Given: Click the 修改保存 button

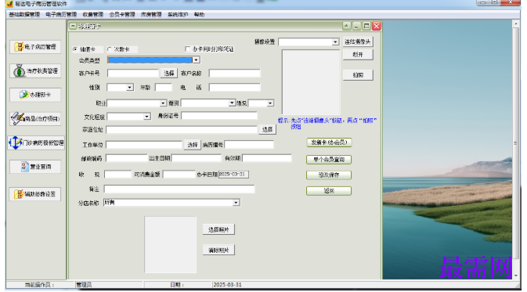Looking at the screenshot, I should coord(329,175).
